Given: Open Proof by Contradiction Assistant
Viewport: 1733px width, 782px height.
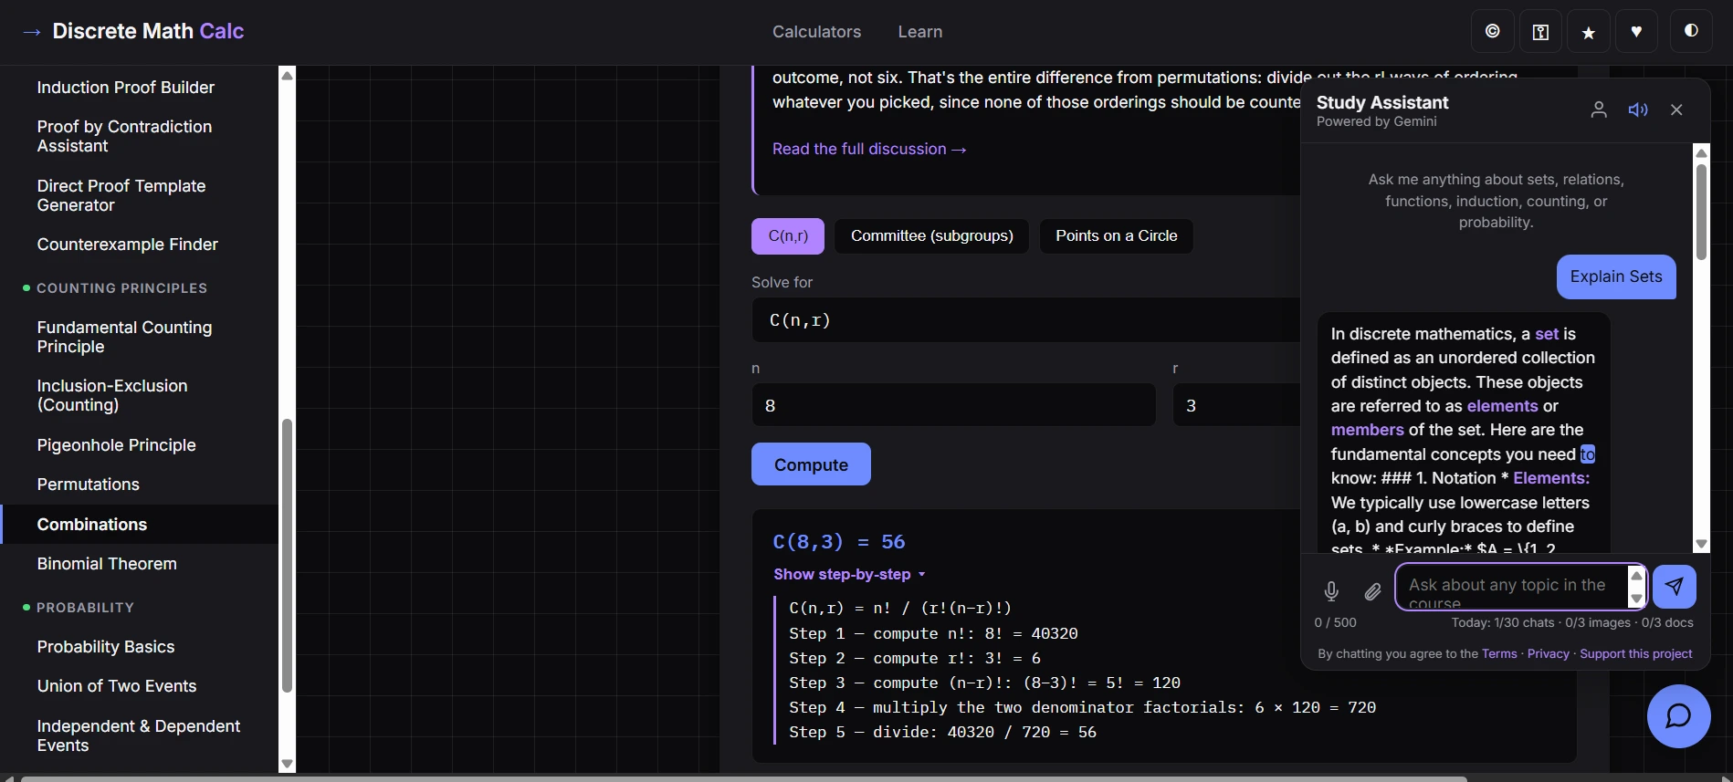Looking at the screenshot, I should 124,136.
